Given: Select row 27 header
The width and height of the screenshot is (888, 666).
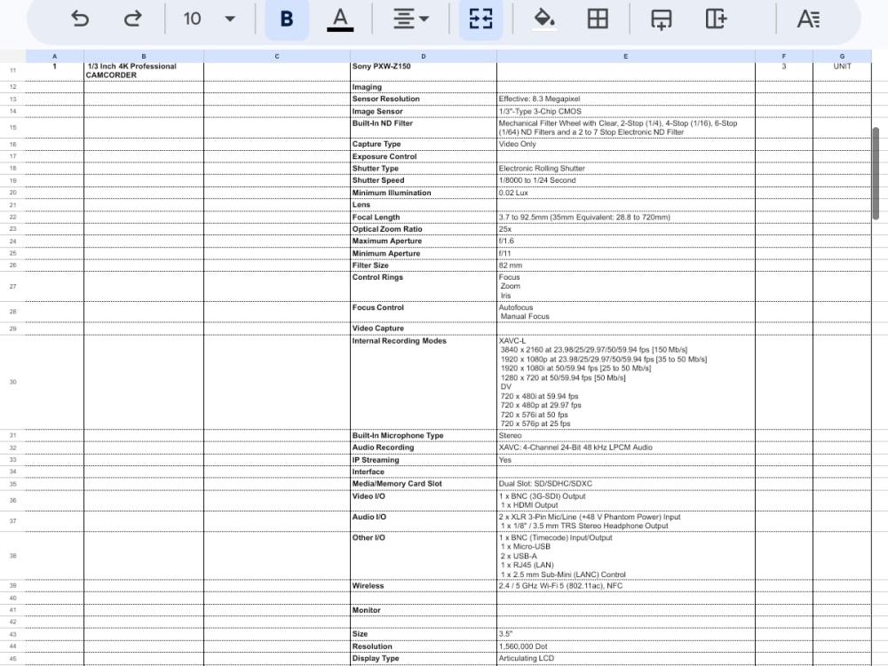Looking at the screenshot, I should pyautogui.click(x=12, y=287).
